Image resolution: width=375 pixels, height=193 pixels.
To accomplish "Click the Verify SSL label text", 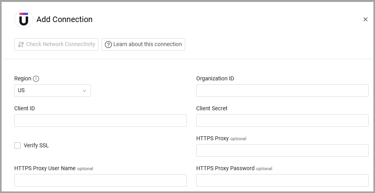I will click(36, 145).
